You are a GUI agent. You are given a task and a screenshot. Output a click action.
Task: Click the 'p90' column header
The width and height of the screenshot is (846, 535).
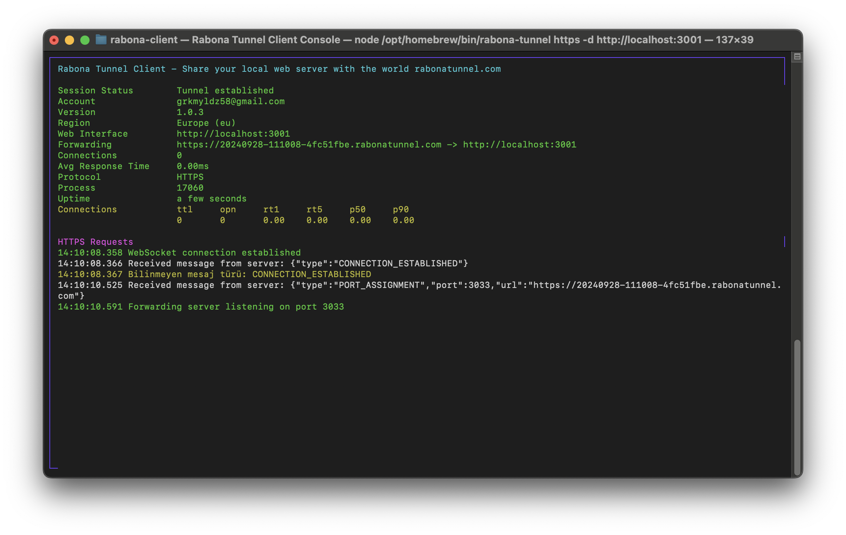401,210
